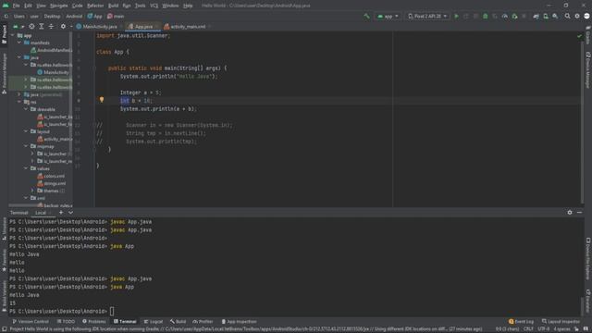Click Collapse All in project panel
592x333 pixels.
click(x=52, y=27)
